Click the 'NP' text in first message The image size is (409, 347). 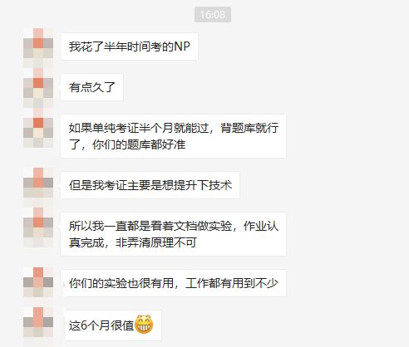point(182,46)
